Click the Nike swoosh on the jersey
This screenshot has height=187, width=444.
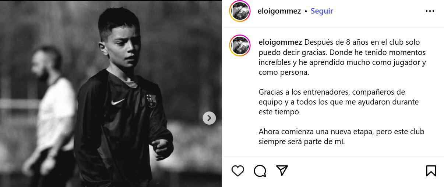(x=118, y=102)
